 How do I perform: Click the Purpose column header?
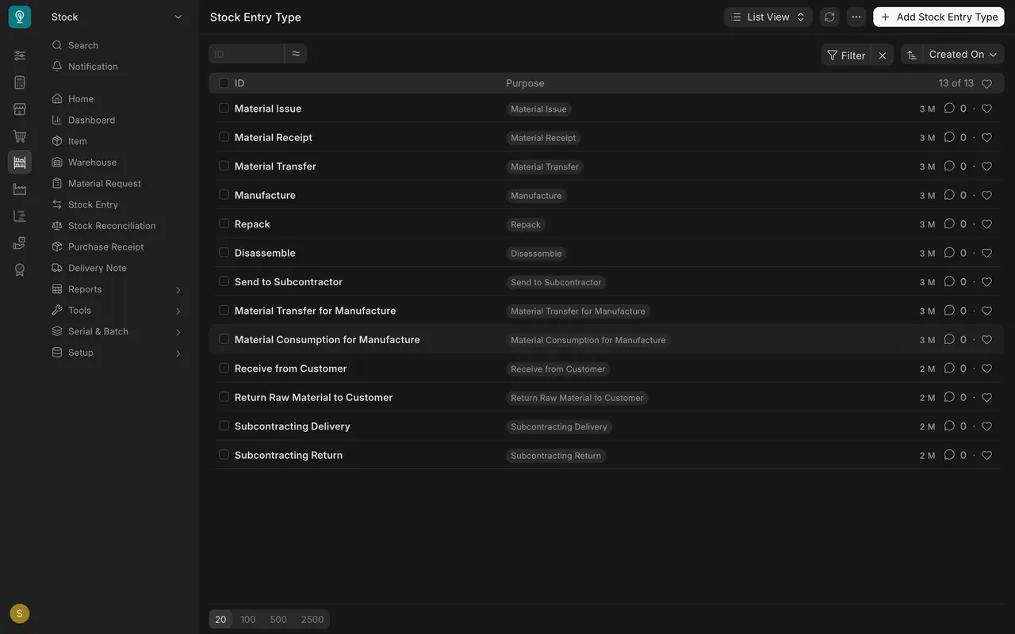coord(525,83)
